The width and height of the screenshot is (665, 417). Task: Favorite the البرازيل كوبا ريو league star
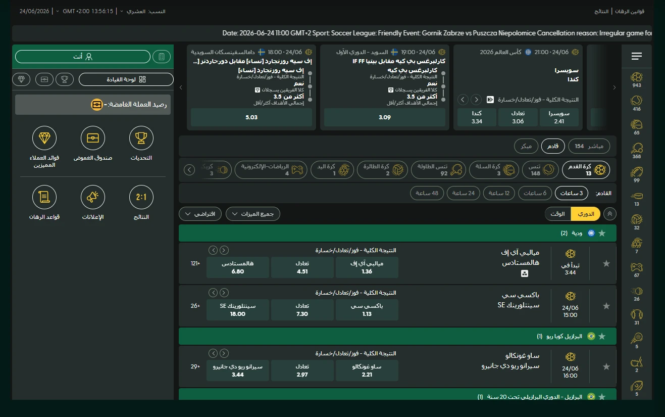(x=601, y=336)
